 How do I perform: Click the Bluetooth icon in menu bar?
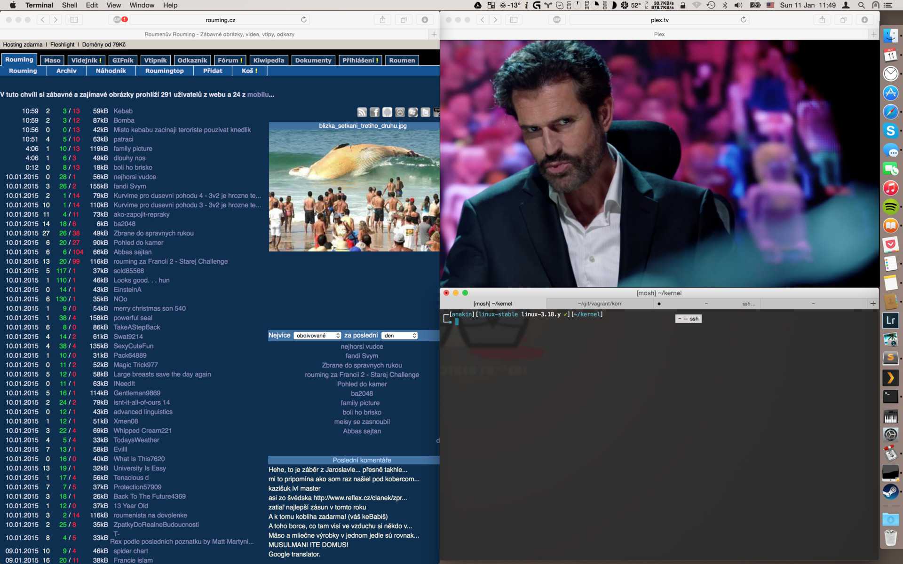click(725, 5)
